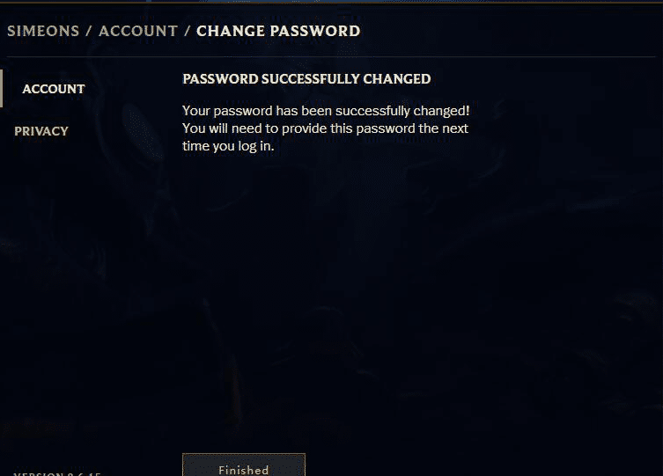Select the ACCOUNT sidebar tab
The image size is (663, 476).
coord(54,89)
